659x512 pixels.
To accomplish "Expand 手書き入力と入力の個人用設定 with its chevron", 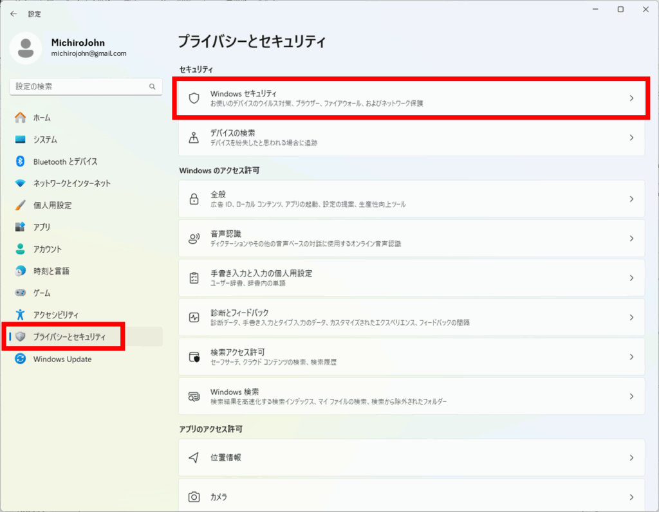I will 631,278.
